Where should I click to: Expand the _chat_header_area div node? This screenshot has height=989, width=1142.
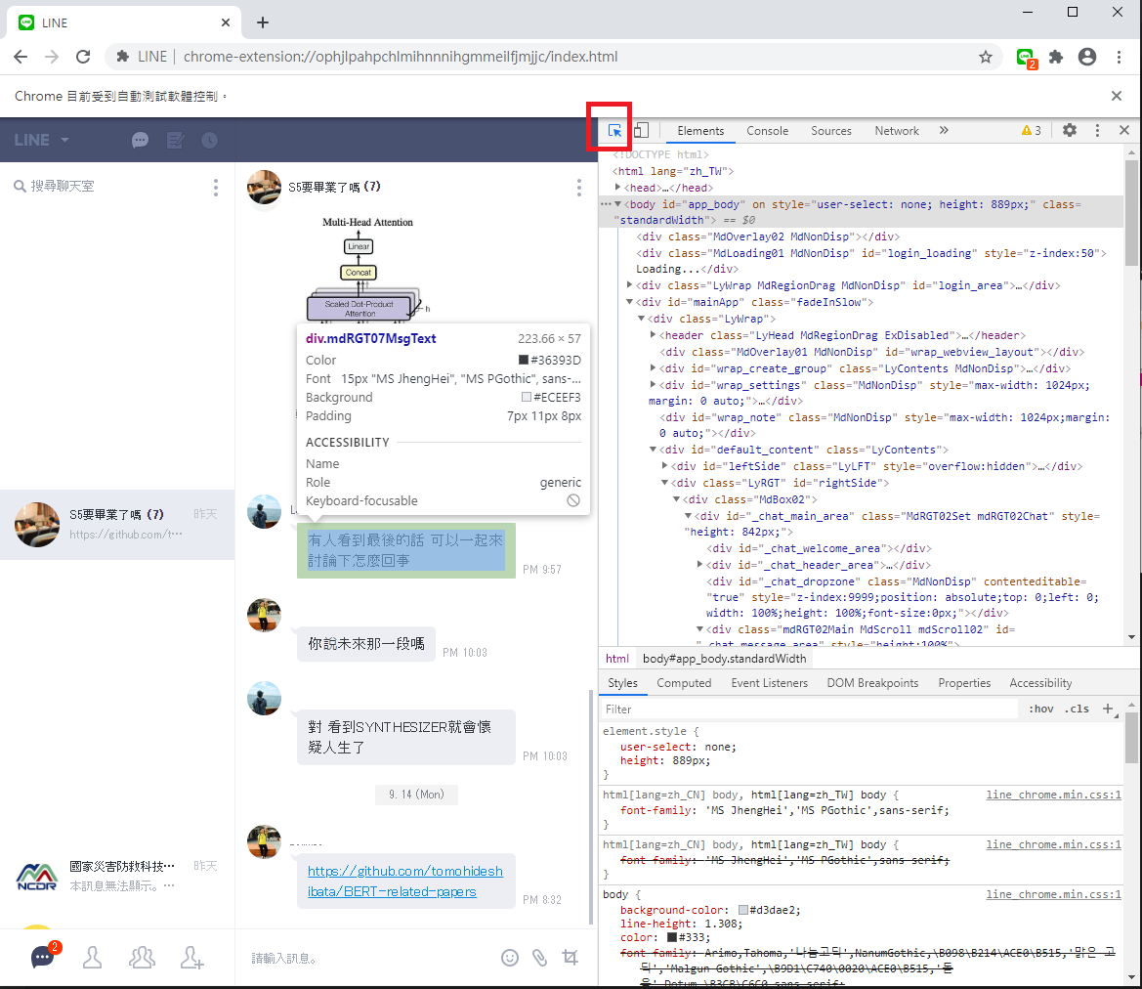[699, 564]
